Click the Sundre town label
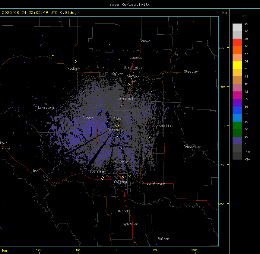260x254 pixels. [88, 118]
